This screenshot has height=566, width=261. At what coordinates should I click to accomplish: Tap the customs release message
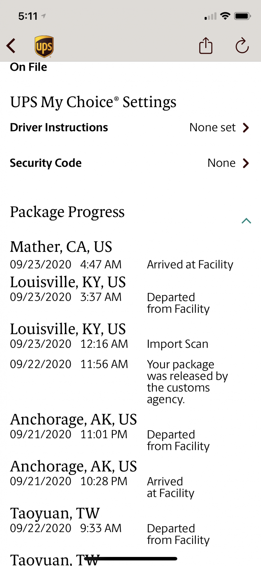click(187, 382)
